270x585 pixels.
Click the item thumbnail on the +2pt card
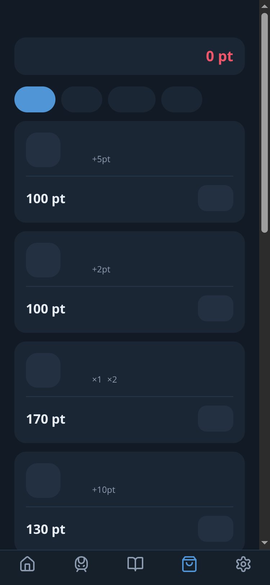pos(43,260)
